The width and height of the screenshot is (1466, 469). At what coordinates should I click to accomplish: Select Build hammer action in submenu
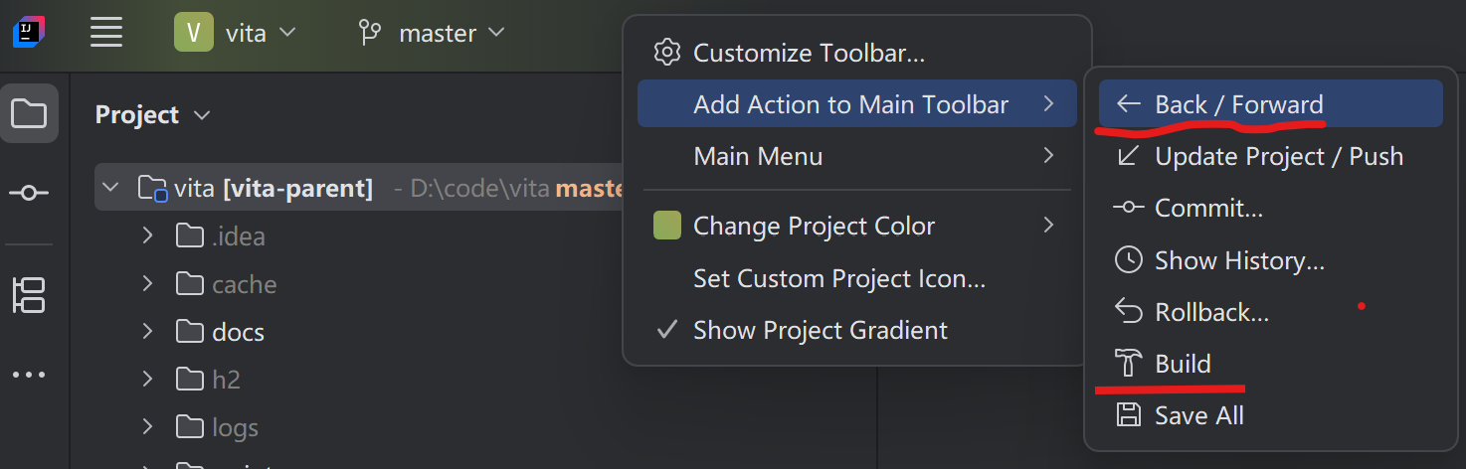click(x=1183, y=364)
